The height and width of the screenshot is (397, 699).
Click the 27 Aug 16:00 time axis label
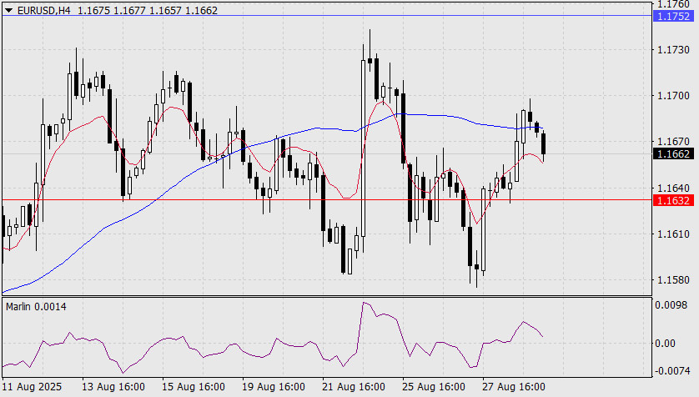(x=513, y=386)
